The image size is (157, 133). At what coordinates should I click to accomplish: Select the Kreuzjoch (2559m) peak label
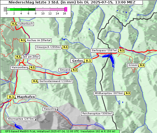tap(49, 47)
